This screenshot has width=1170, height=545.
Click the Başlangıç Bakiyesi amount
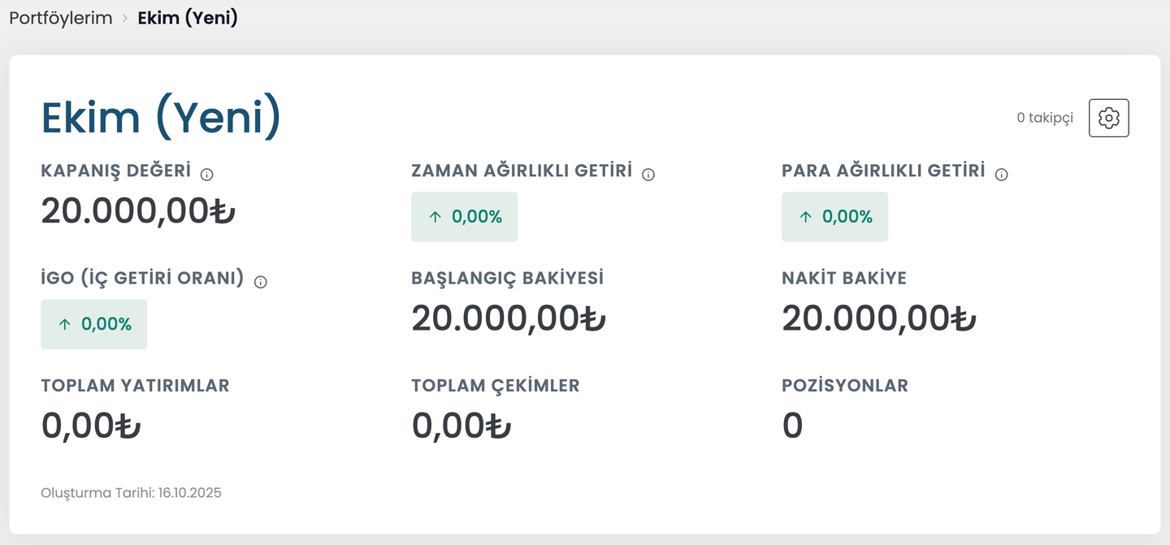click(509, 318)
